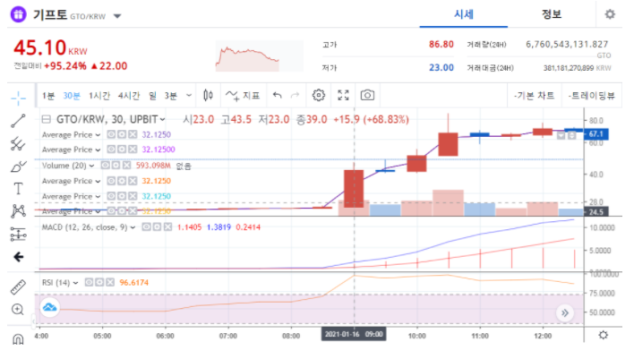Toggle visibility of Volume (20) indicator
634x359 pixels.
(x=105, y=166)
